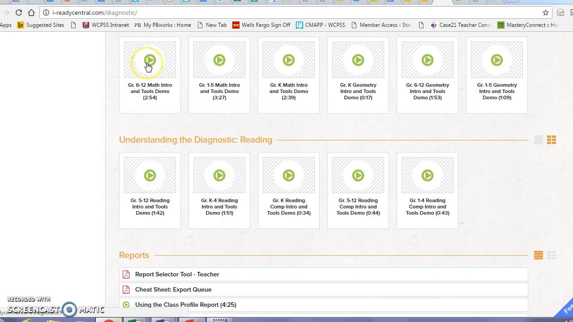This screenshot has height=322, width=573.
Task: Open the WCPSS Intranet bookmark
Action: pos(106,25)
